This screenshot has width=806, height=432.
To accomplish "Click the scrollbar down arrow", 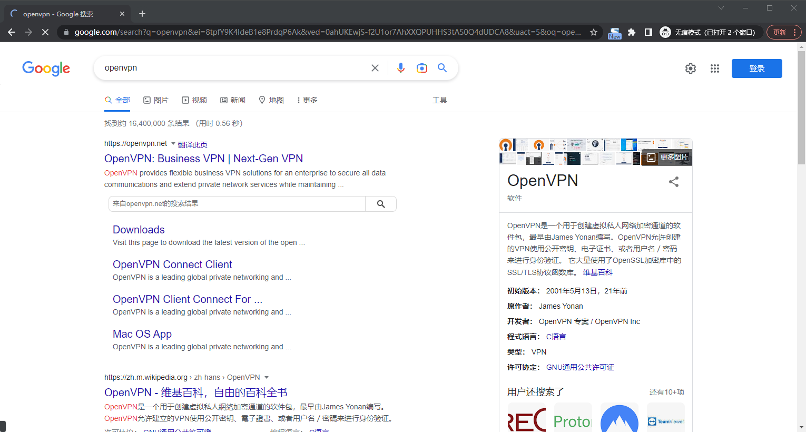I will 801,427.
